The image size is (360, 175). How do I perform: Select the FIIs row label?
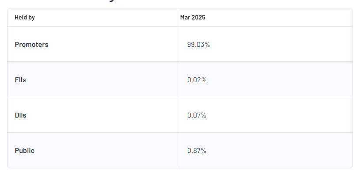(20, 80)
